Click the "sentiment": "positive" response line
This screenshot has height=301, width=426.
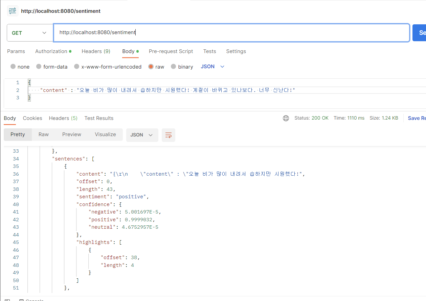(x=113, y=197)
